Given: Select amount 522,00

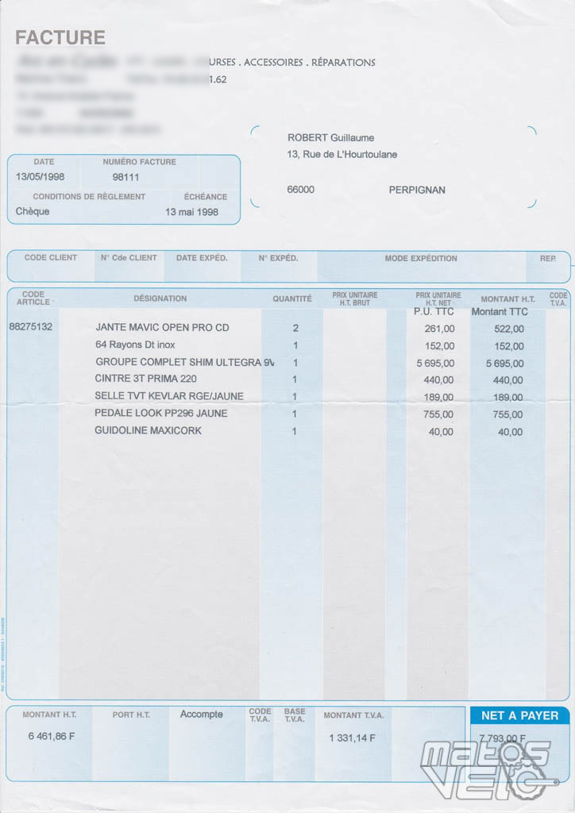Looking at the screenshot, I should point(508,329).
